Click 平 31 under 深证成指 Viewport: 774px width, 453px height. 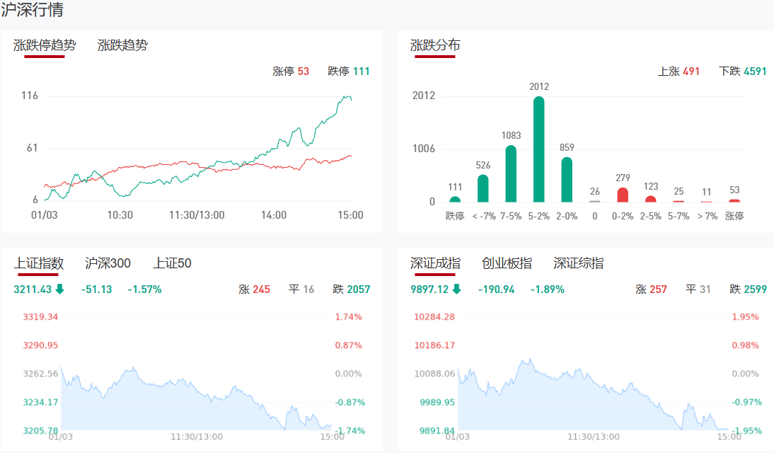click(x=698, y=289)
